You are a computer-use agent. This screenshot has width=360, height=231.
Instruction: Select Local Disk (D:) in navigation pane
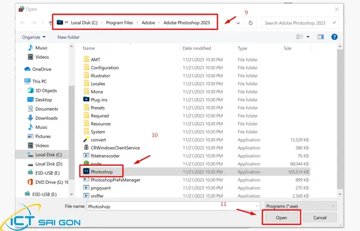(48, 164)
